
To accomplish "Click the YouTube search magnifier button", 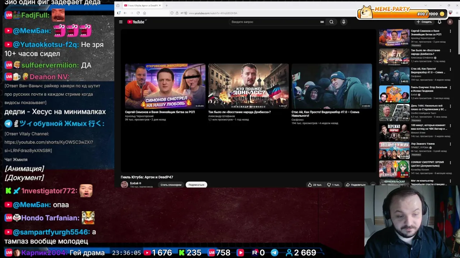I will tap(331, 22).
